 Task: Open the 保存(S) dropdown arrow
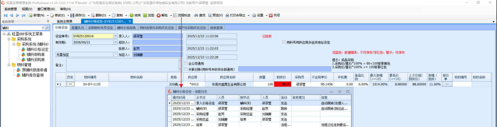88,15
